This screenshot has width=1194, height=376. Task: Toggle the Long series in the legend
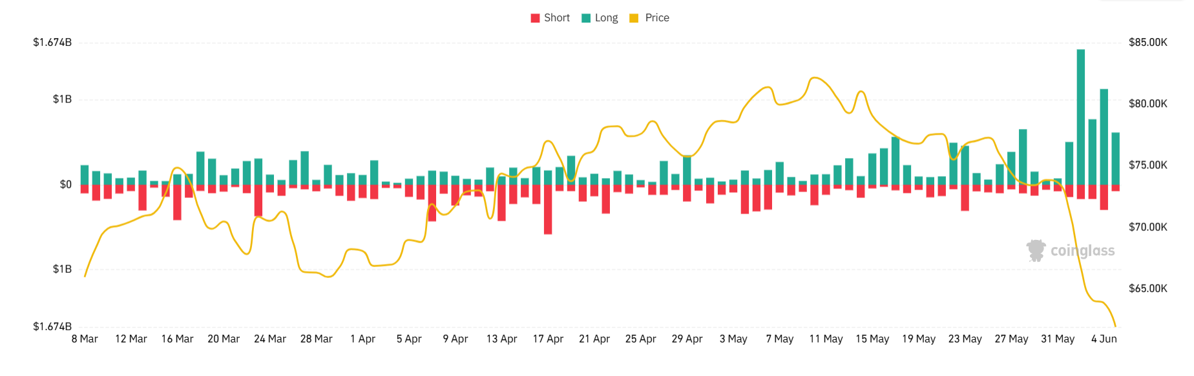[x=600, y=18]
